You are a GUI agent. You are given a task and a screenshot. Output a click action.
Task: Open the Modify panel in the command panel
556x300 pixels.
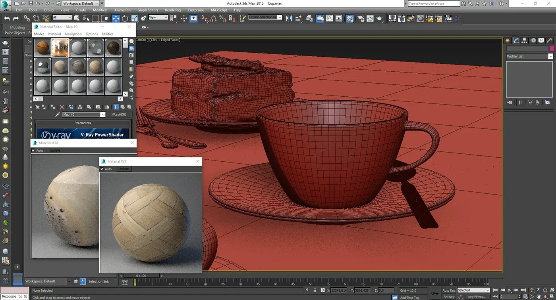(x=515, y=40)
